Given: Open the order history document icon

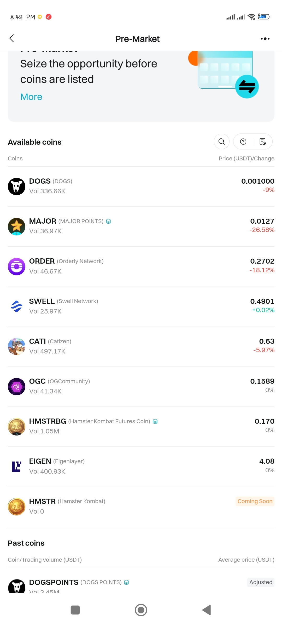Looking at the screenshot, I should pyautogui.click(x=263, y=142).
